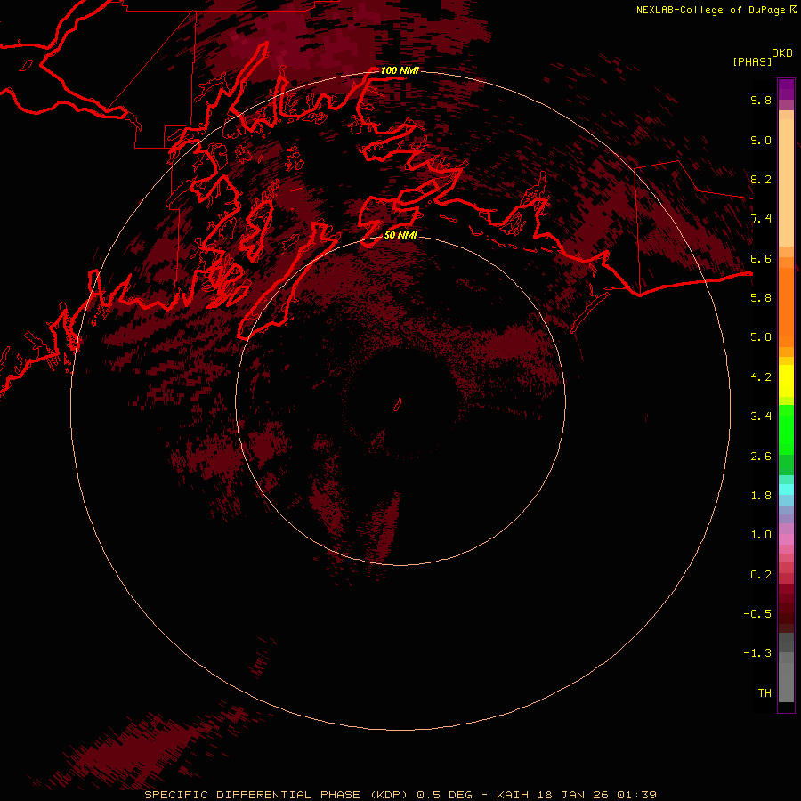Click the 4.2 scale label
Viewport: 801px width, 801px height.
click(x=761, y=377)
